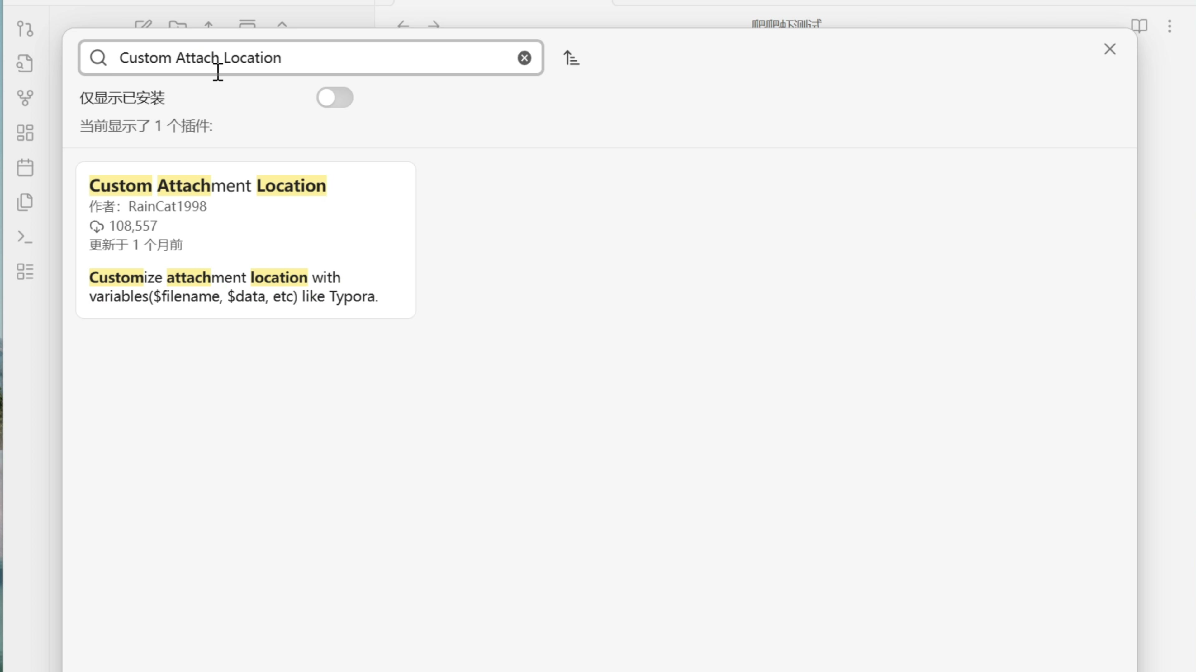Clear the plugin search text
The height and width of the screenshot is (672, 1196).
[x=524, y=58]
